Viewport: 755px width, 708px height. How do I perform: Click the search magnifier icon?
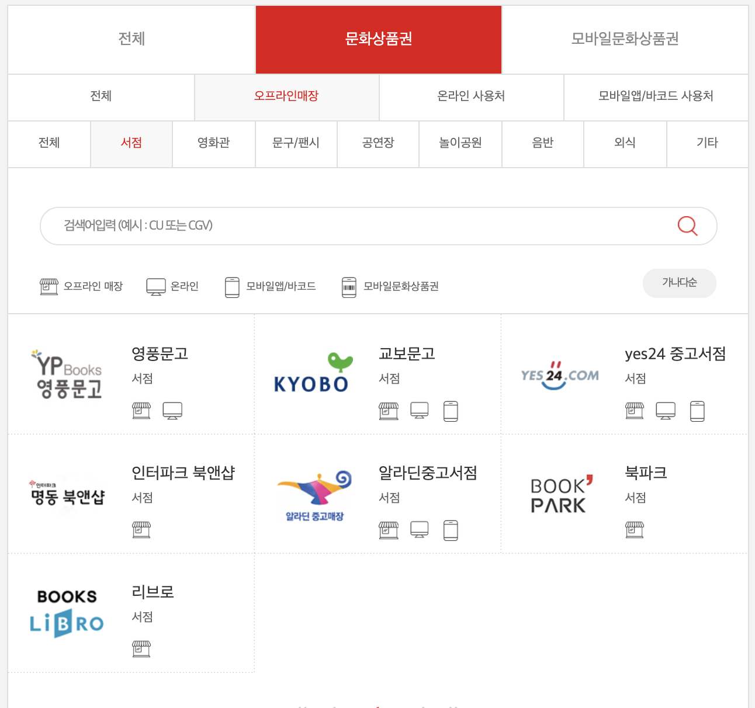pos(687,225)
